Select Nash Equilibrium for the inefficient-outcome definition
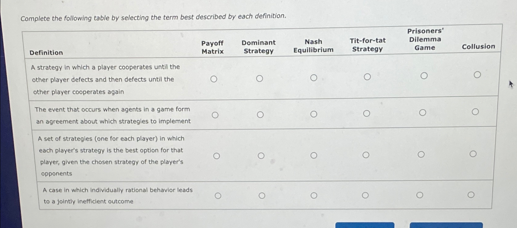 click(x=314, y=195)
